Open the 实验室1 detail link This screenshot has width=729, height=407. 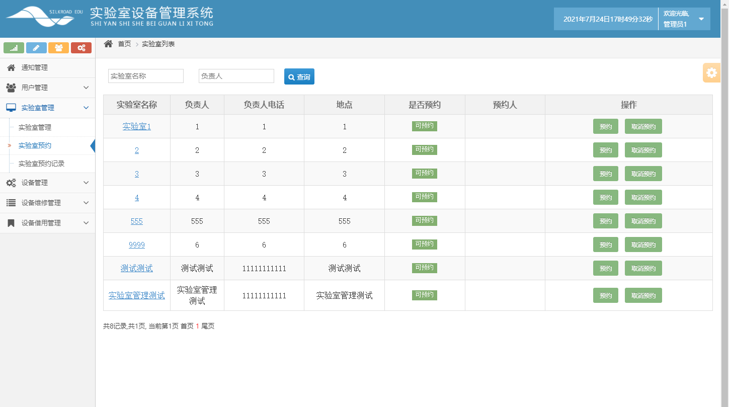coord(136,126)
